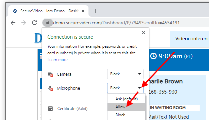Open the Camera permission dropdown

pyautogui.click(x=125, y=74)
